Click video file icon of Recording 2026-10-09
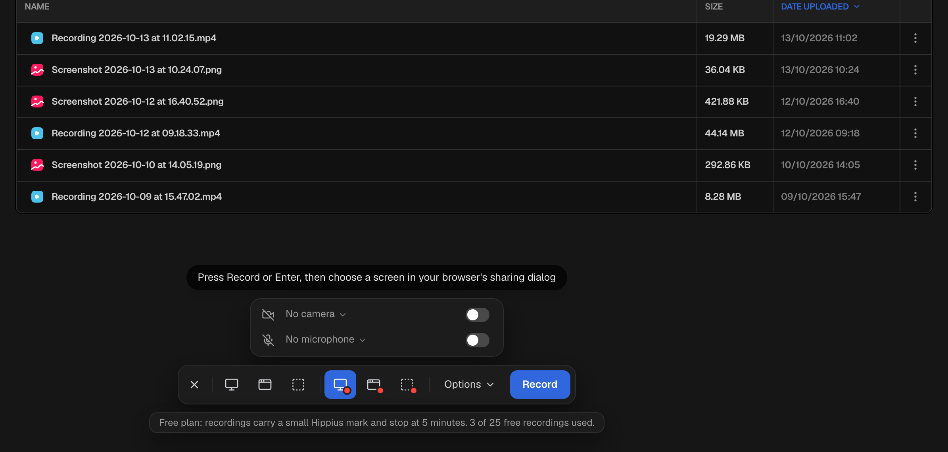The height and width of the screenshot is (452, 948). pos(37,197)
